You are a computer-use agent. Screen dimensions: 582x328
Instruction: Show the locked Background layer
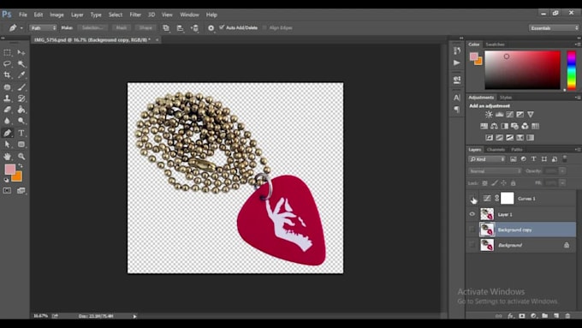tap(472, 245)
